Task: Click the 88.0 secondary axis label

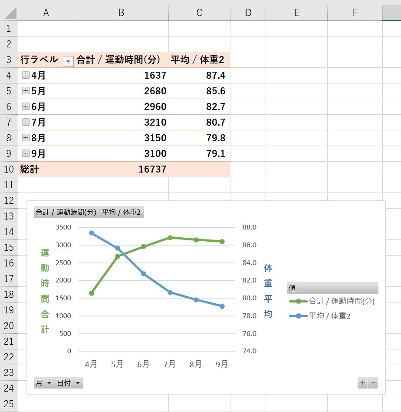Action: pyautogui.click(x=249, y=227)
